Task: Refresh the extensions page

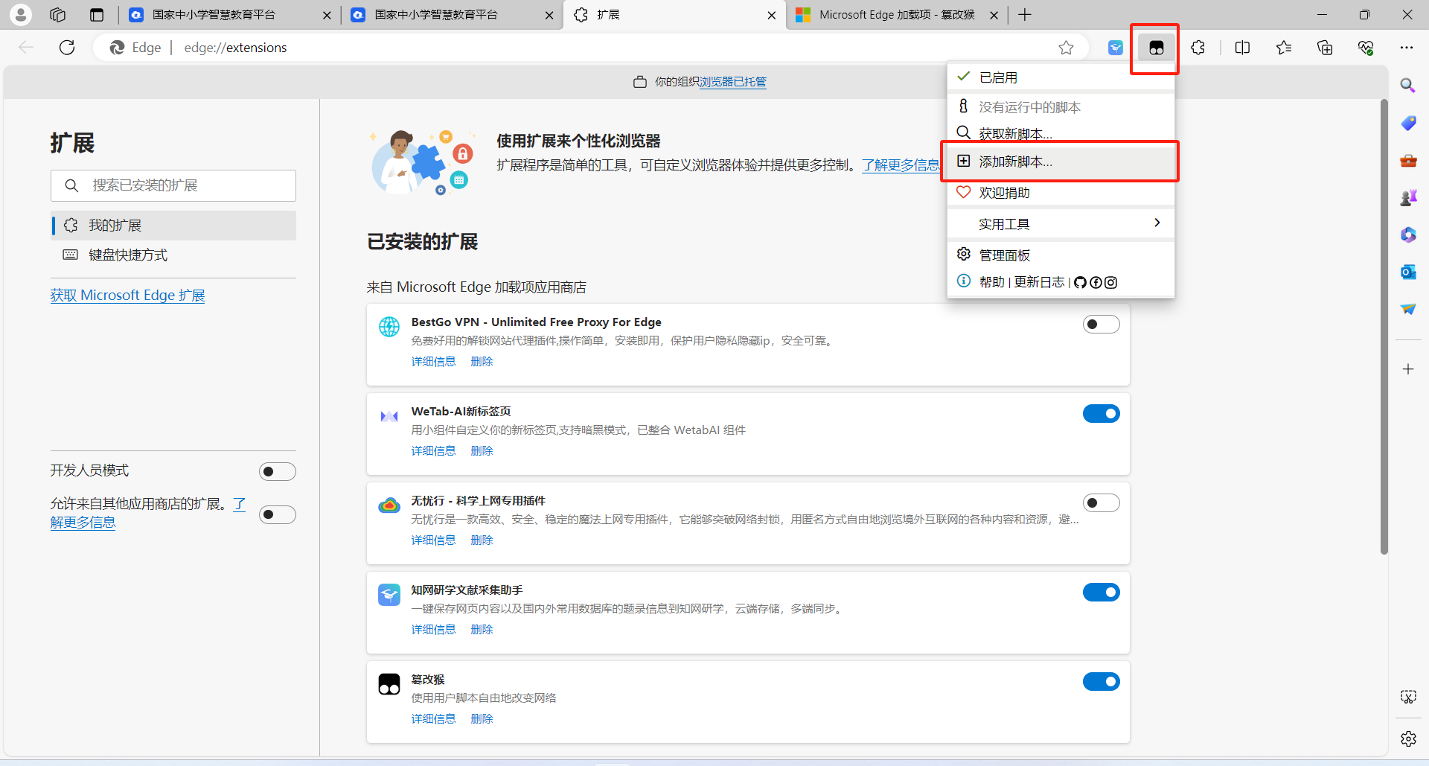Action: tap(67, 48)
